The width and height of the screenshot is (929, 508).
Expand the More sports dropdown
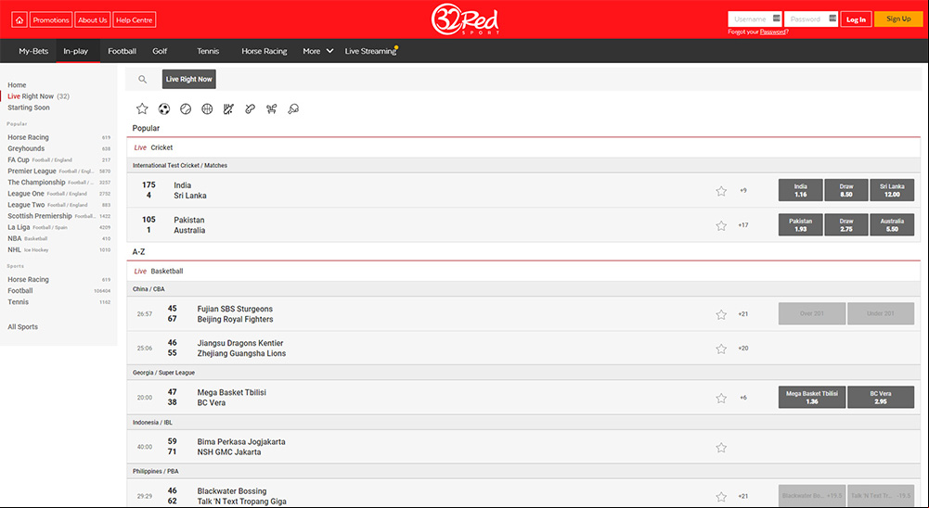point(318,51)
